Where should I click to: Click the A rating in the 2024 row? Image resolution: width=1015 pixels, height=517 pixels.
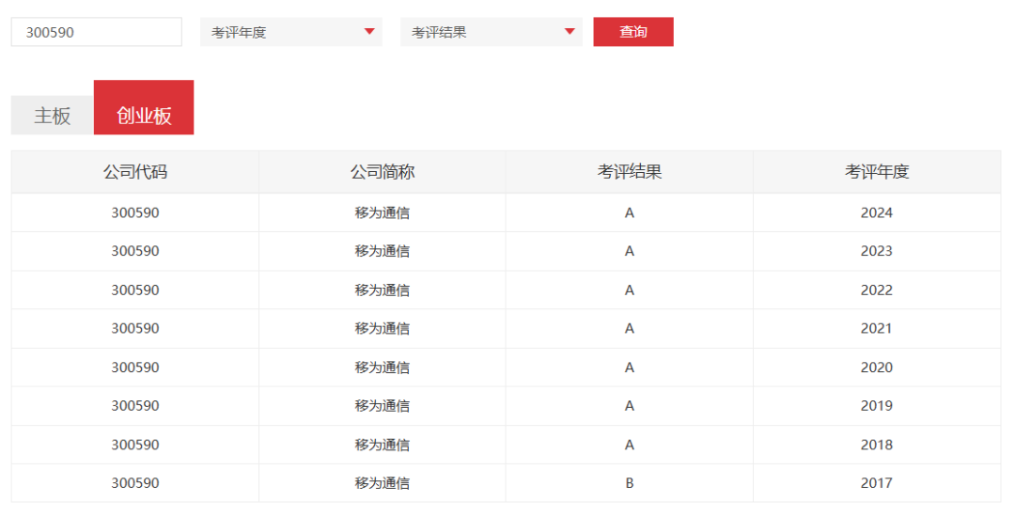tap(629, 212)
